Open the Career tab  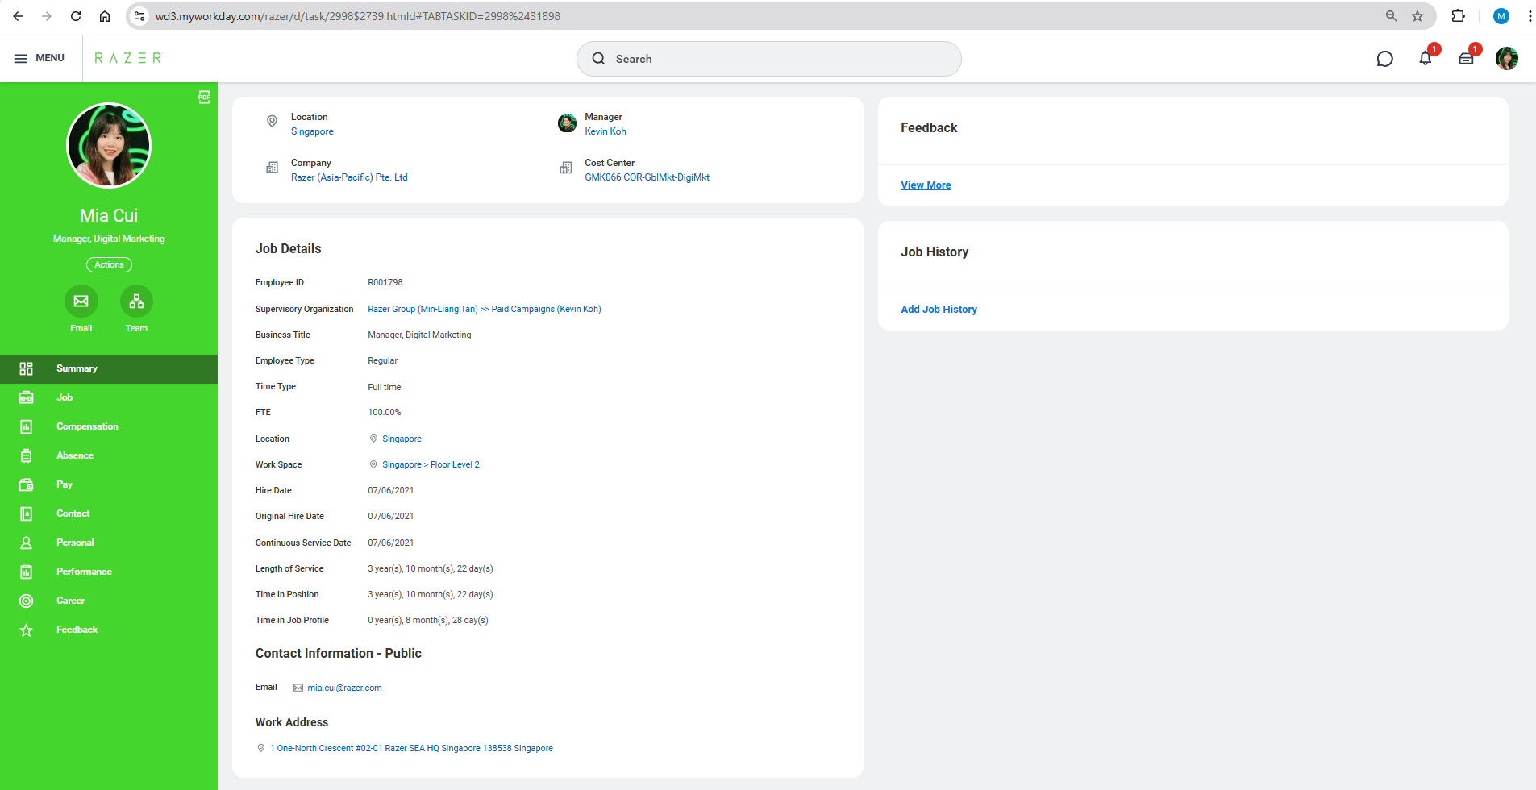click(x=109, y=601)
